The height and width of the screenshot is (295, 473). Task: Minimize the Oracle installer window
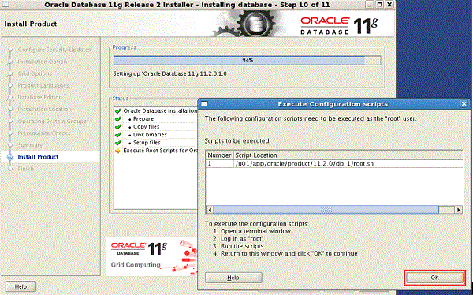369,5
